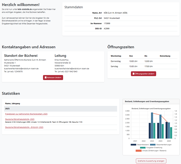Image resolution: width=181 pixels, height=164 pixels.
Task: Toggle Ausgaben Erwerbung legend color swatch
Action: 143,148
